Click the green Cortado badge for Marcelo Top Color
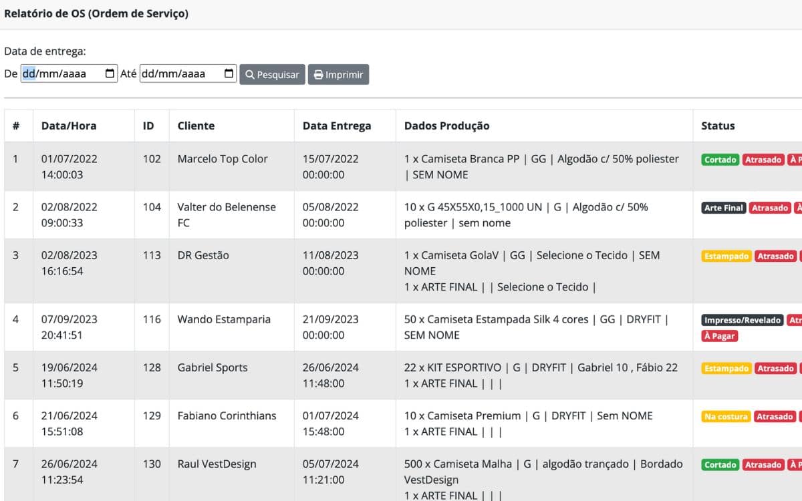 click(720, 160)
